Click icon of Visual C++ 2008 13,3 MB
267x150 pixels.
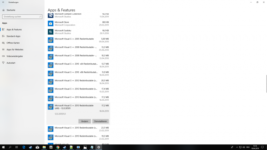pos(50,48)
